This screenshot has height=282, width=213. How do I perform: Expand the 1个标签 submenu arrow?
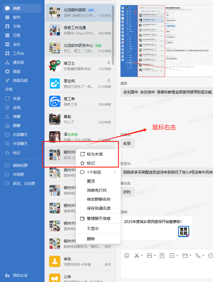115,172
